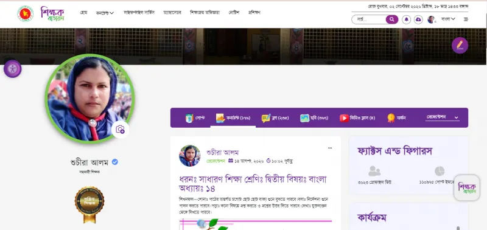Open the large circular profile photo
Image resolution: width=487 pixels, height=230 pixels.
click(89, 99)
